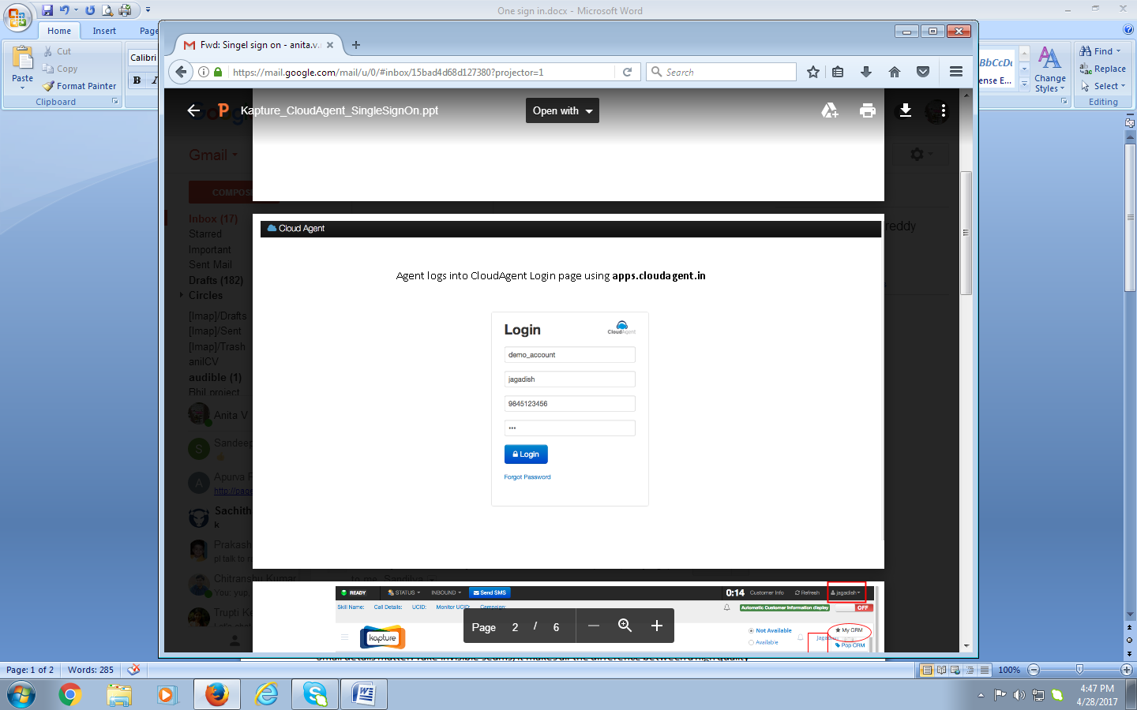Click Page: 1 of 2 in status bar
Viewport: 1137px width, 710px height.
(30, 670)
